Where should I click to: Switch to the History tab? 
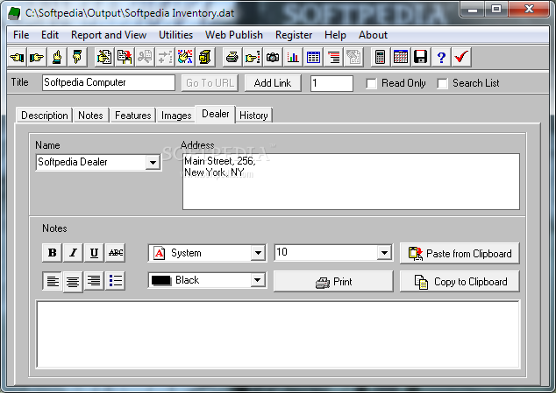[x=253, y=116]
